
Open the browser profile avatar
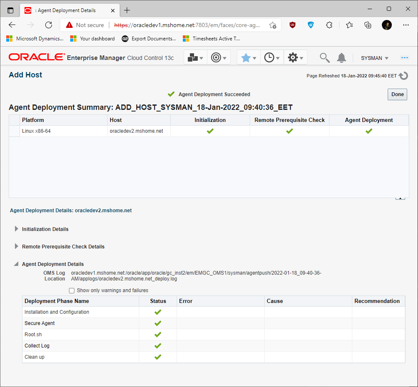(x=386, y=25)
